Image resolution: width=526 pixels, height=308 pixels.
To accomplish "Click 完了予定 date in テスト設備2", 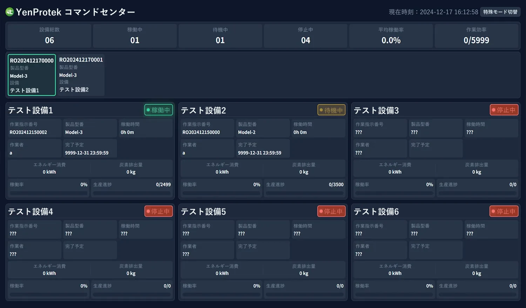I will pos(259,153).
